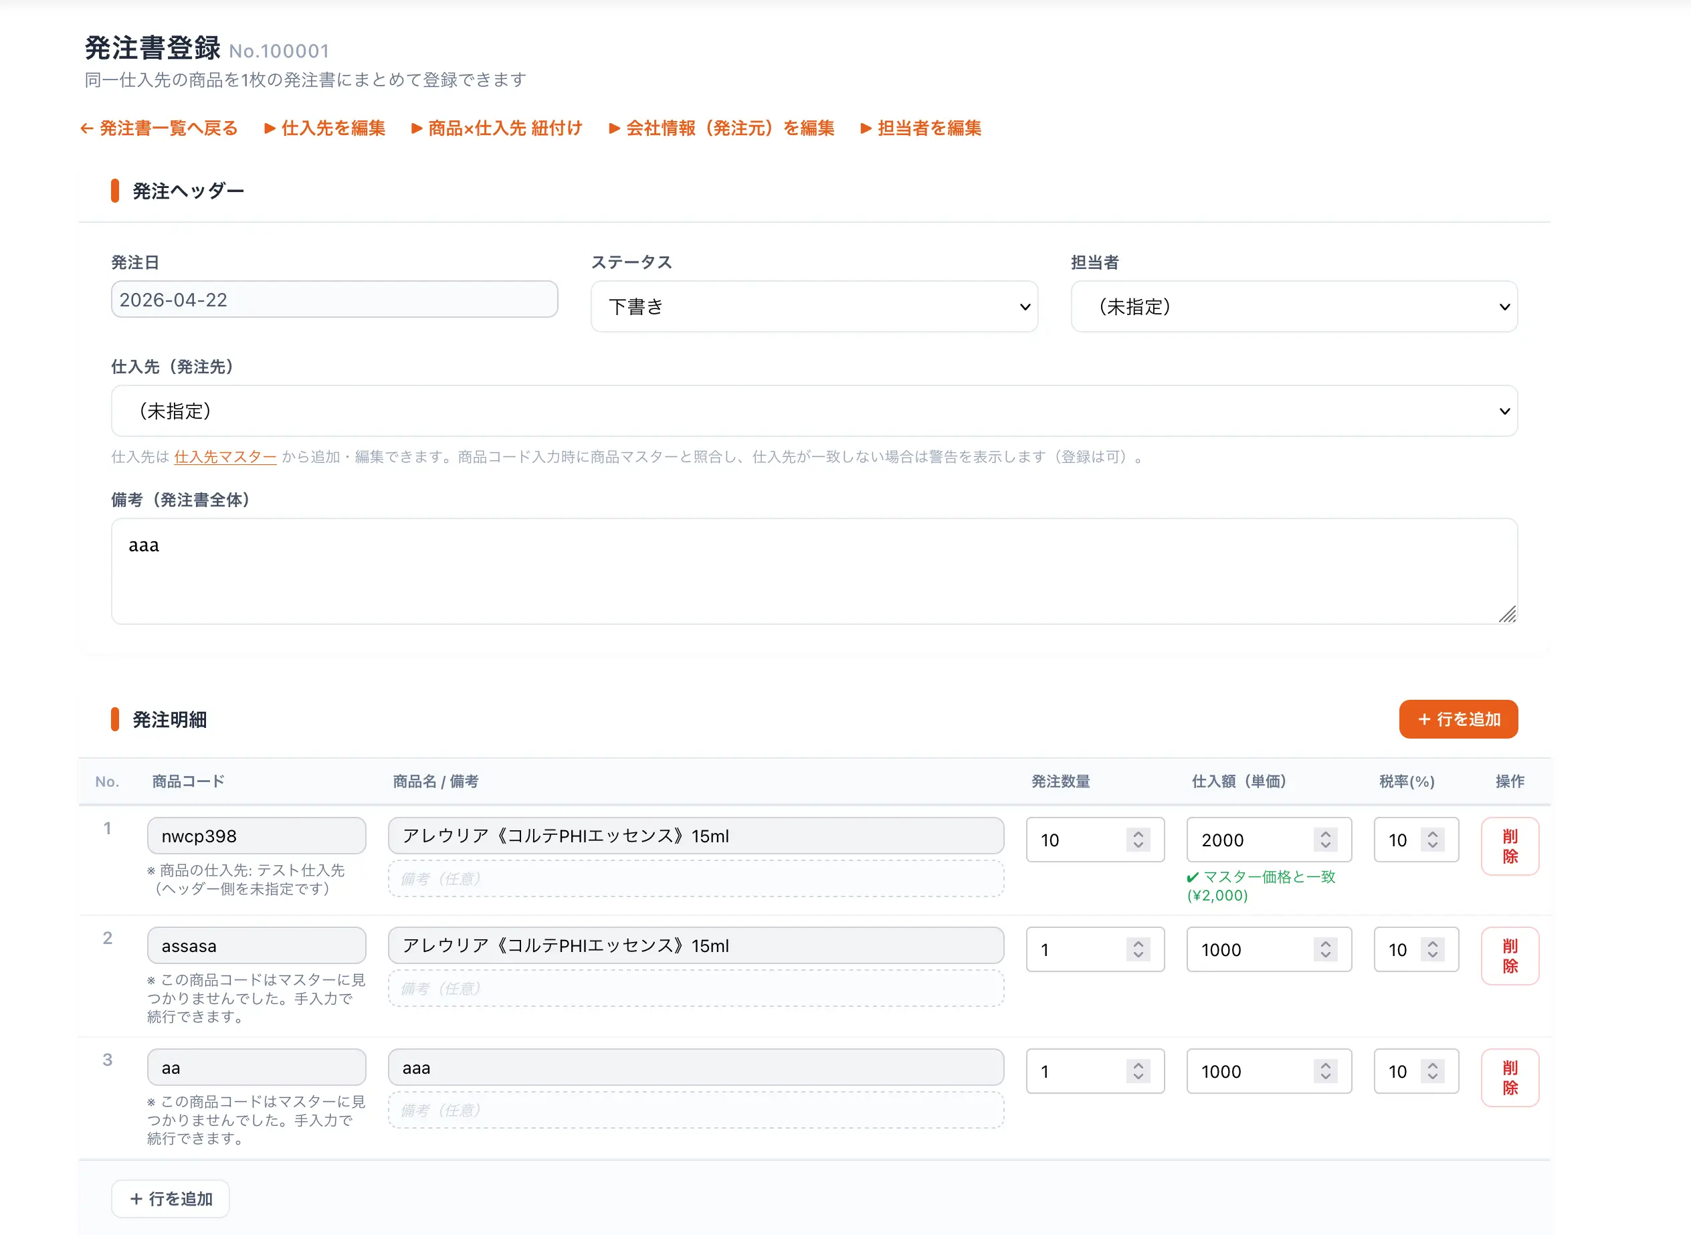This screenshot has height=1235, width=1691.
Task: Click row 2 product name field
Action: (696, 946)
